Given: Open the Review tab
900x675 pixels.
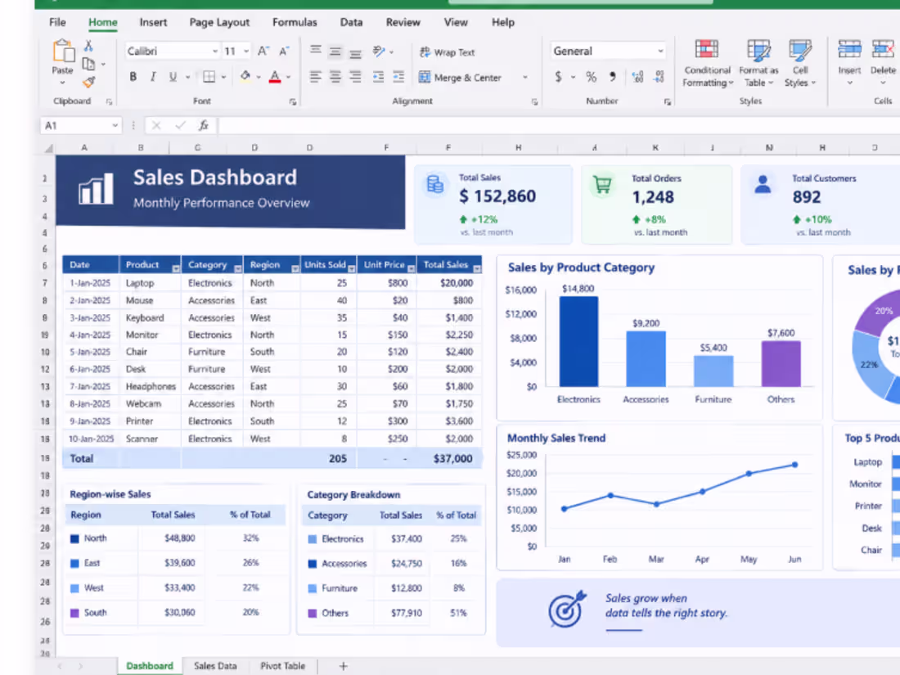Looking at the screenshot, I should 403,22.
